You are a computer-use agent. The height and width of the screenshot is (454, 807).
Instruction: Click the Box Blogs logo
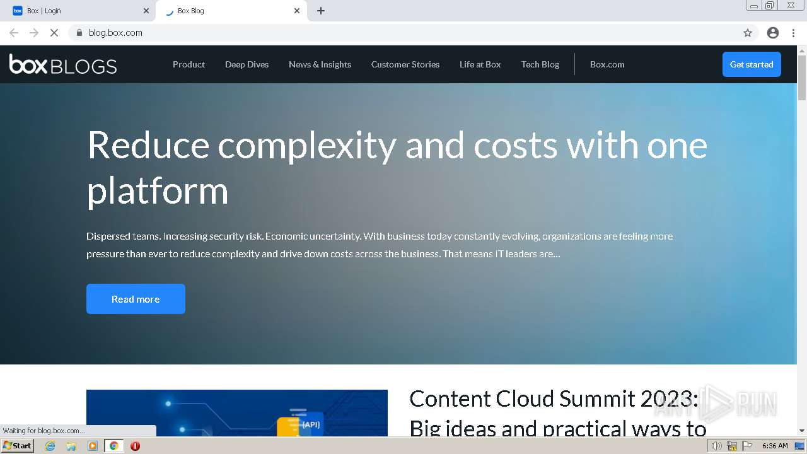click(63, 64)
